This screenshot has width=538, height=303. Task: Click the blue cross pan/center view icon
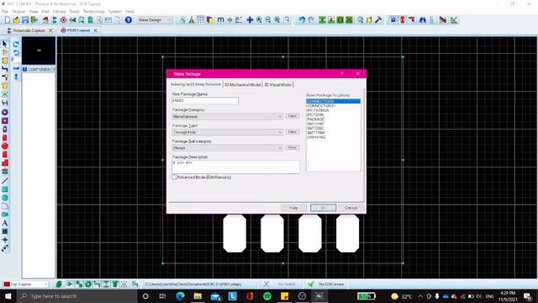(x=250, y=20)
